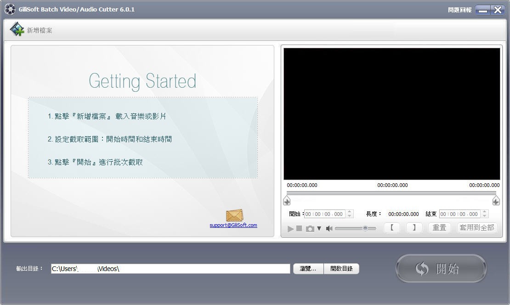Click the 開始 start time input field

pos(324,214)
